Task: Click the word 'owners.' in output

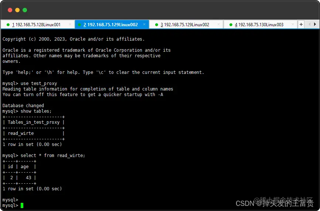Action: pos(11,61)
